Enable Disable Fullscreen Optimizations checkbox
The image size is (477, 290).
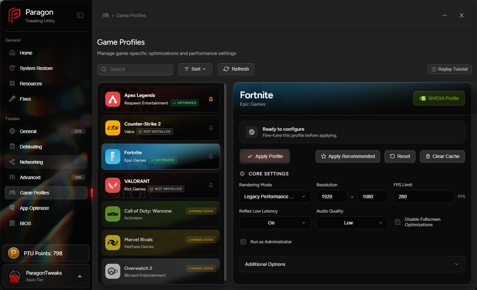pyautogui.click(x=397, y=222)
